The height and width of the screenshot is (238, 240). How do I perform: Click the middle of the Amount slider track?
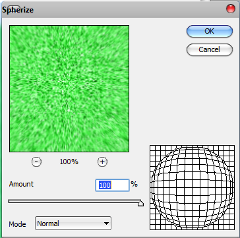[x=75, y=201]
